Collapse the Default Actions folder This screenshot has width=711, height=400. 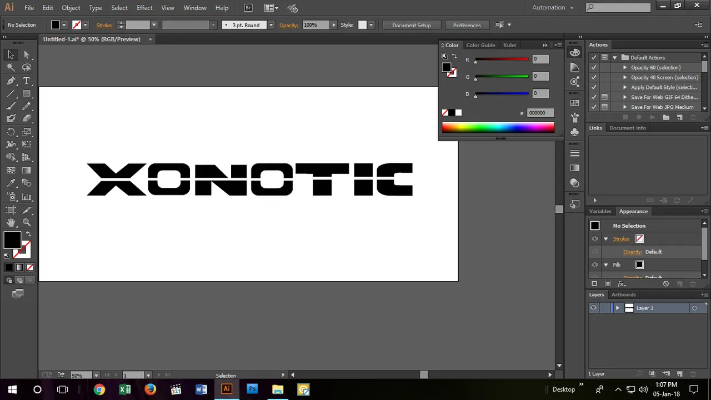[x=615, y=58]
